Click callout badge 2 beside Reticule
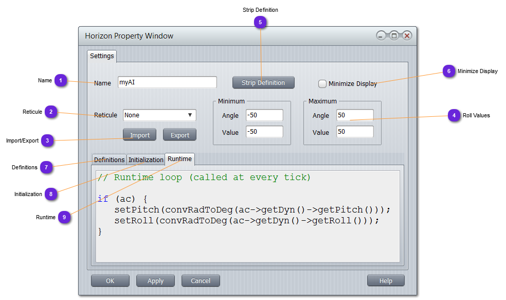The width and height of the screenshot is (506, 300). point(51,112)
